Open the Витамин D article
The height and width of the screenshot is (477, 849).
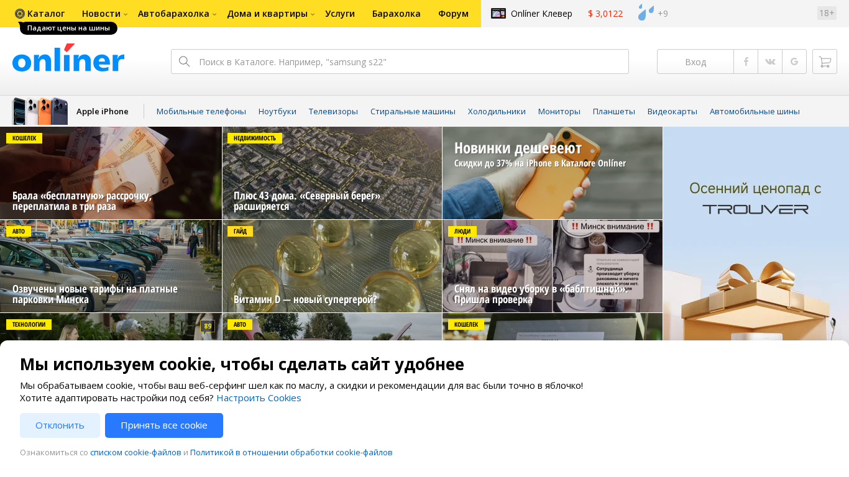pos(332,266)
